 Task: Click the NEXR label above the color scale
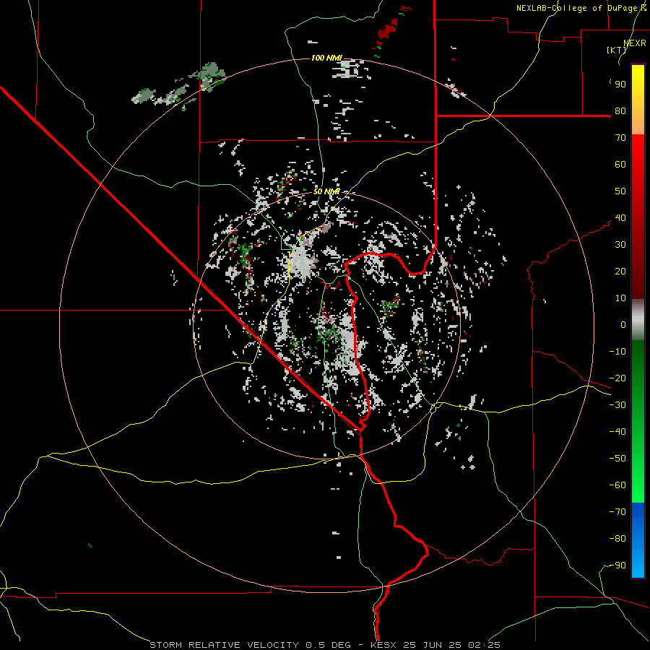(x=635, y=43)
